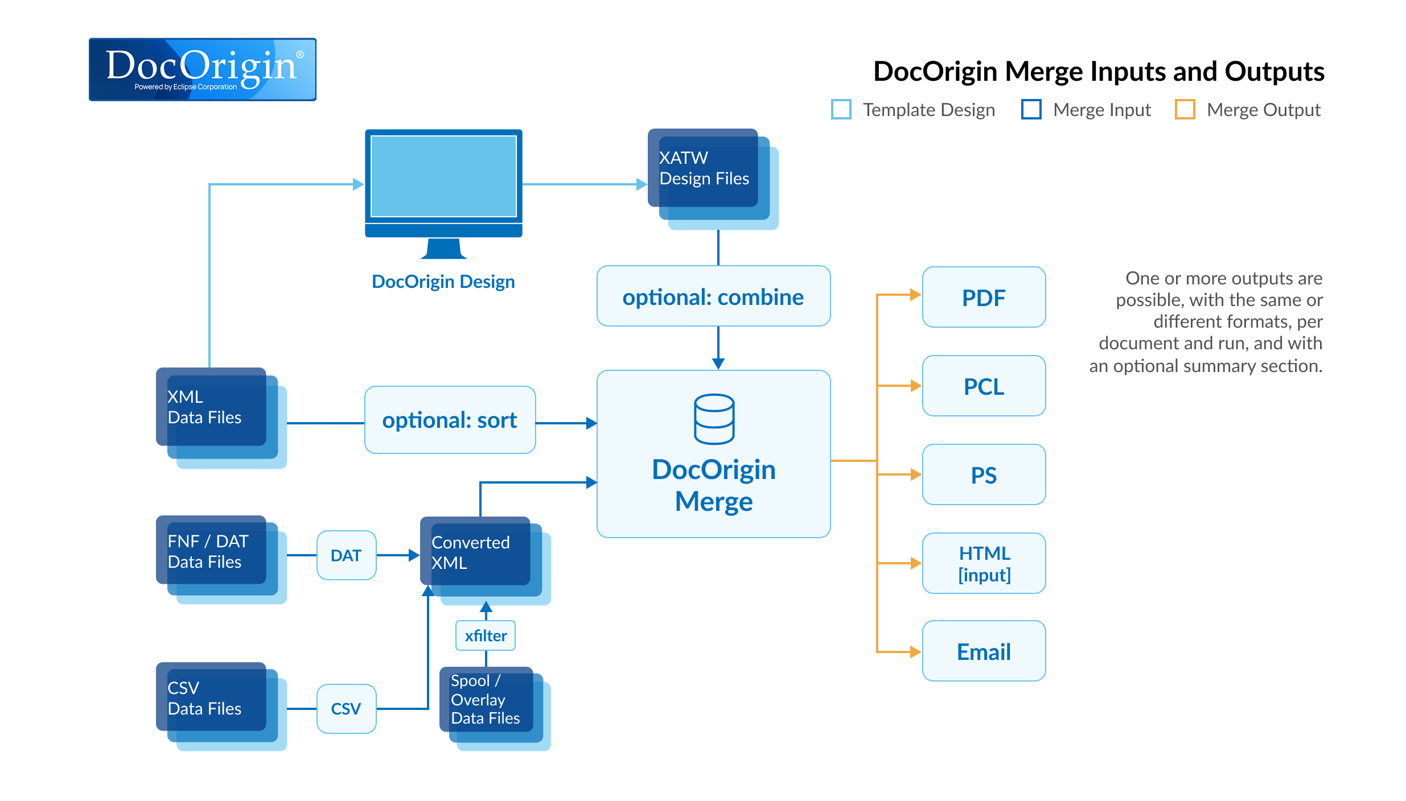Select the FNF / DAT Data Files stack
Viewport: 1406px width, 801px height.
tap(212, 552)
